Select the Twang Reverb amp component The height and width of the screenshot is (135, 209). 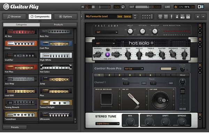pyautogui.click(x=21, y=104)
